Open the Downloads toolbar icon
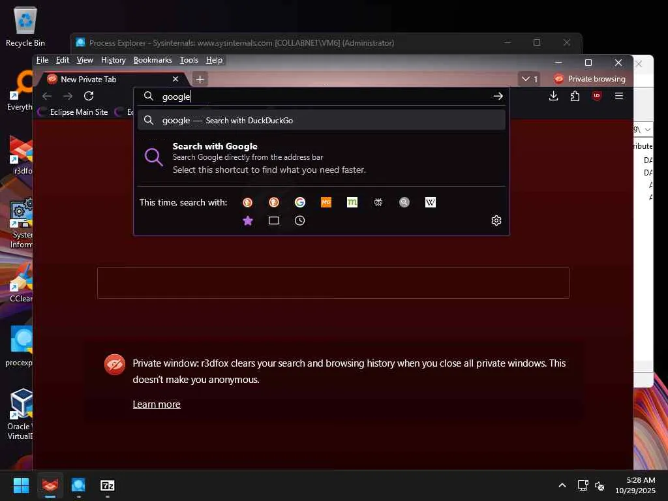This screenshot has width=668, height=501. 553,96
